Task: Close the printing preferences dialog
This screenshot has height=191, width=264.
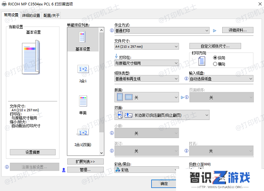Action: coord(260,4)
